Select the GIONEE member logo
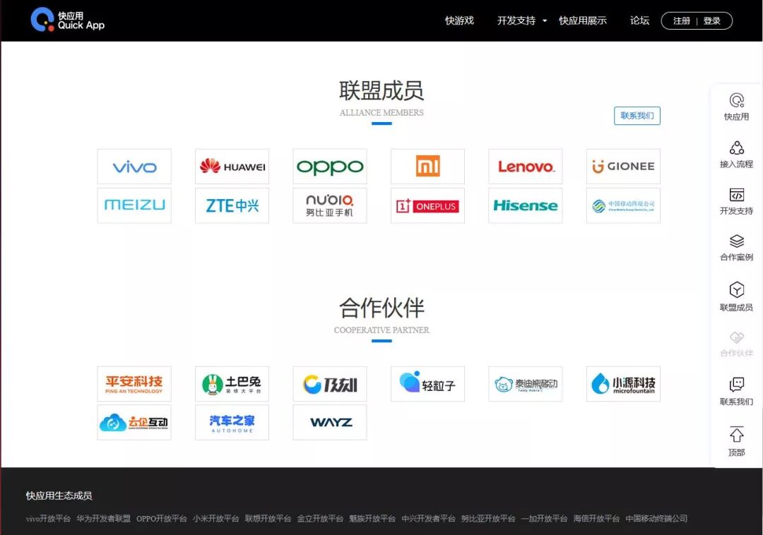The image size is (763, 535). coord(623,167)
